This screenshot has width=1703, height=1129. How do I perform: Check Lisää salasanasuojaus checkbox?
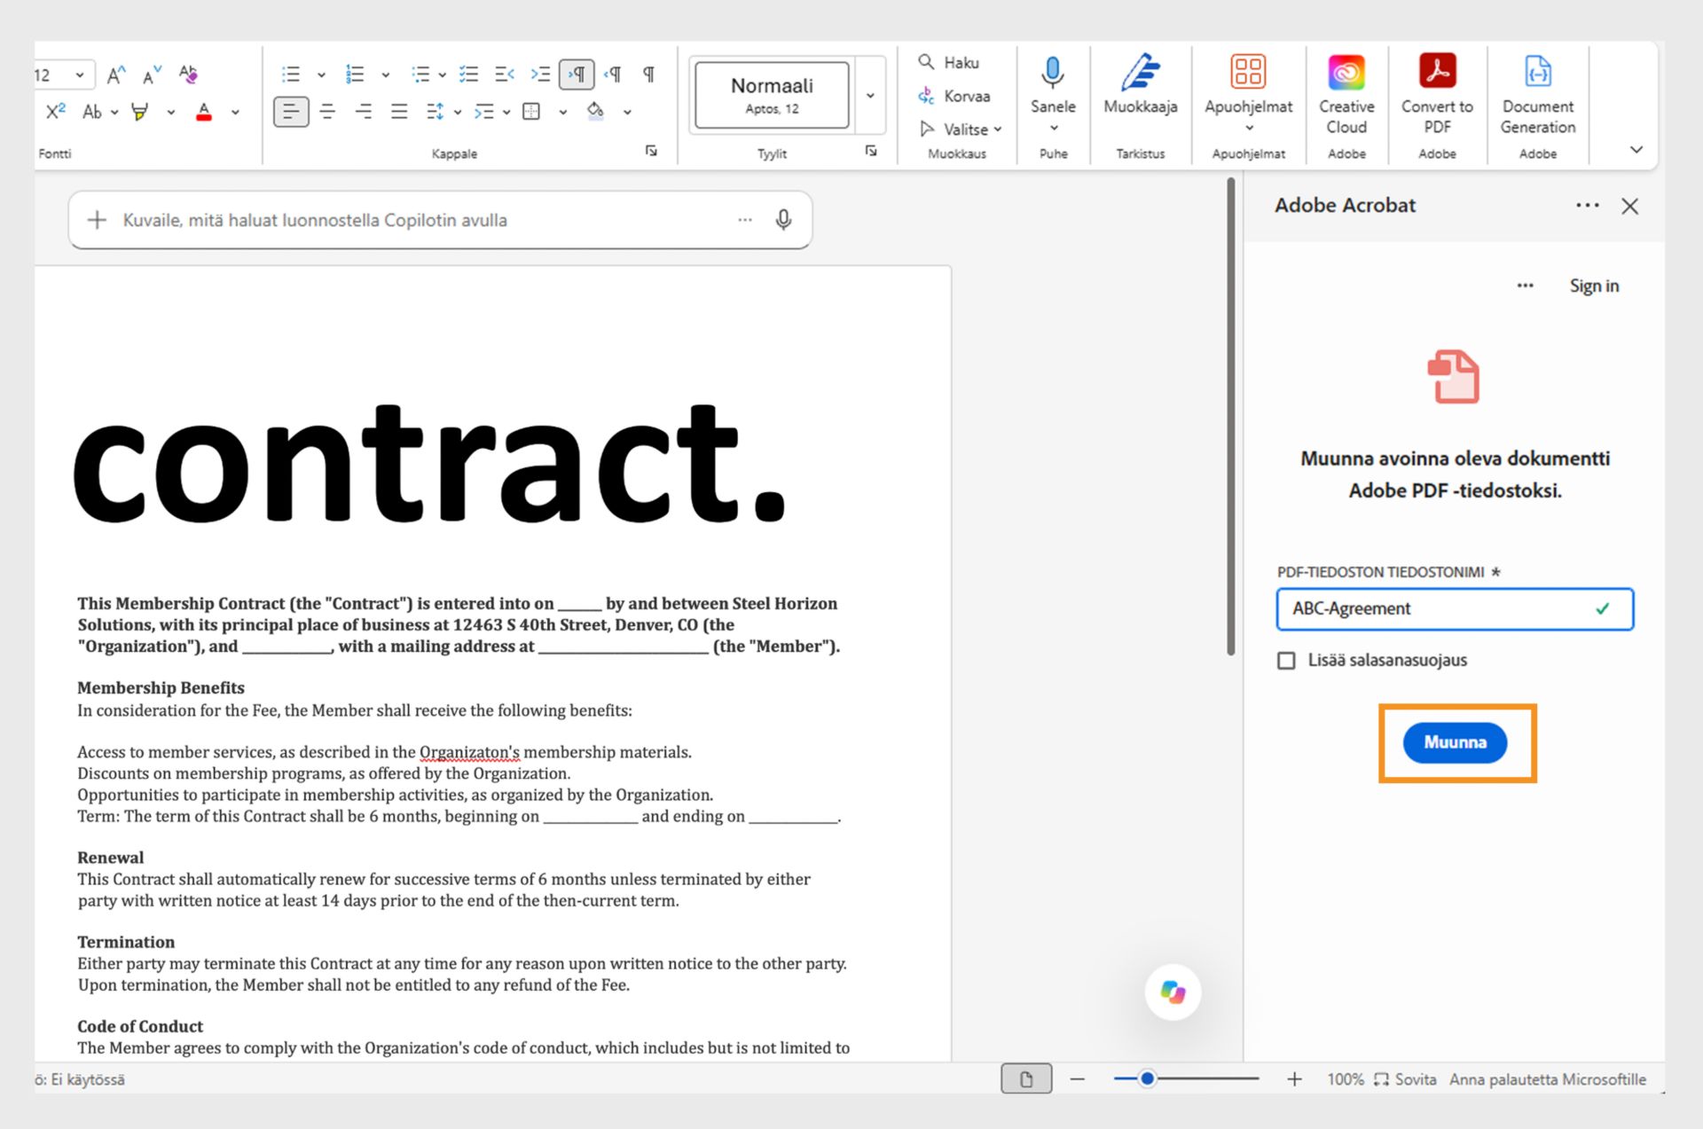[1286, 661]
